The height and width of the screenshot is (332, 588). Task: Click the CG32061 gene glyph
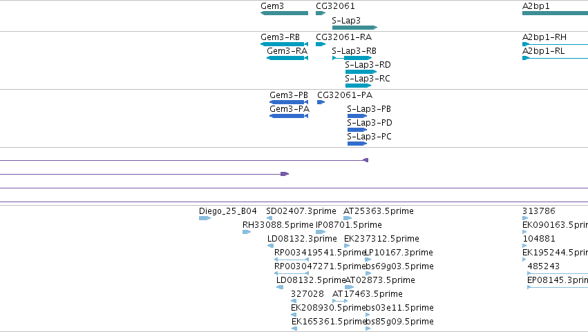pyautogui.click(x=321, y=13)
